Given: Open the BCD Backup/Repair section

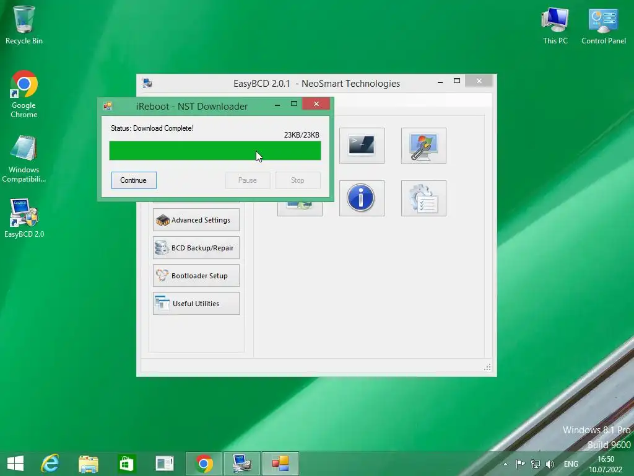Looking at the screenshot, I should point(196,248).
